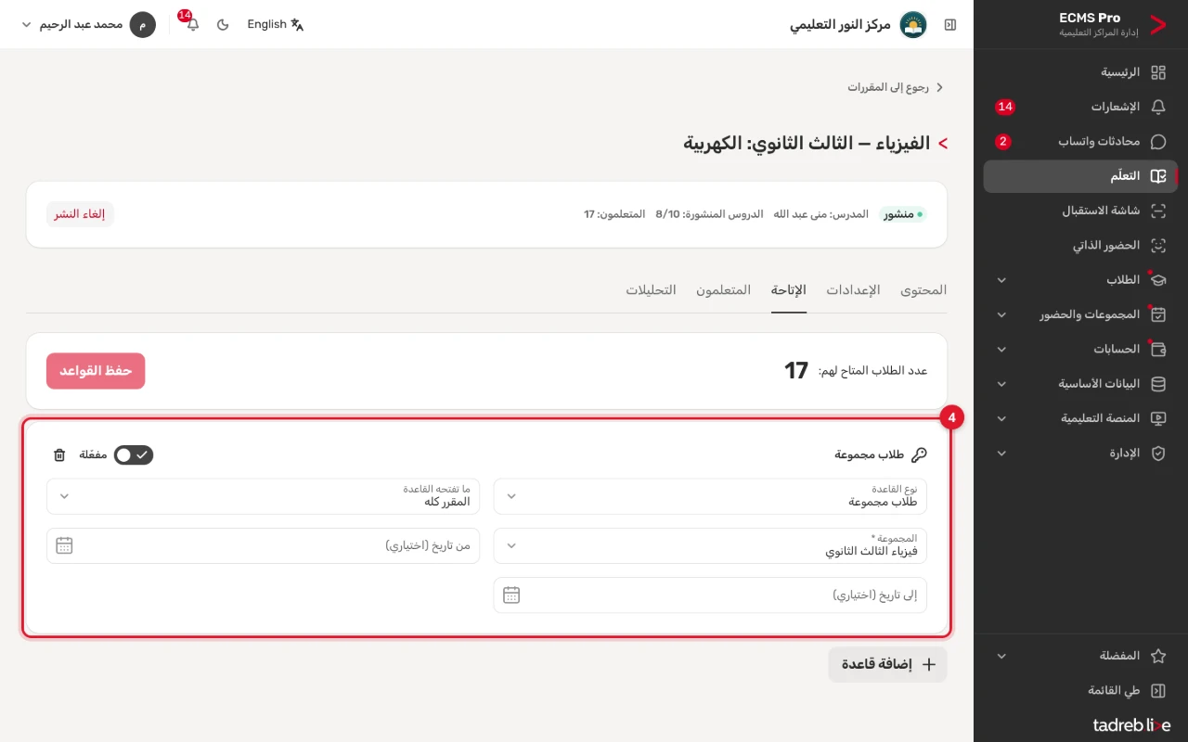Click the الحسابات wallet icon

click(1158, 350)
